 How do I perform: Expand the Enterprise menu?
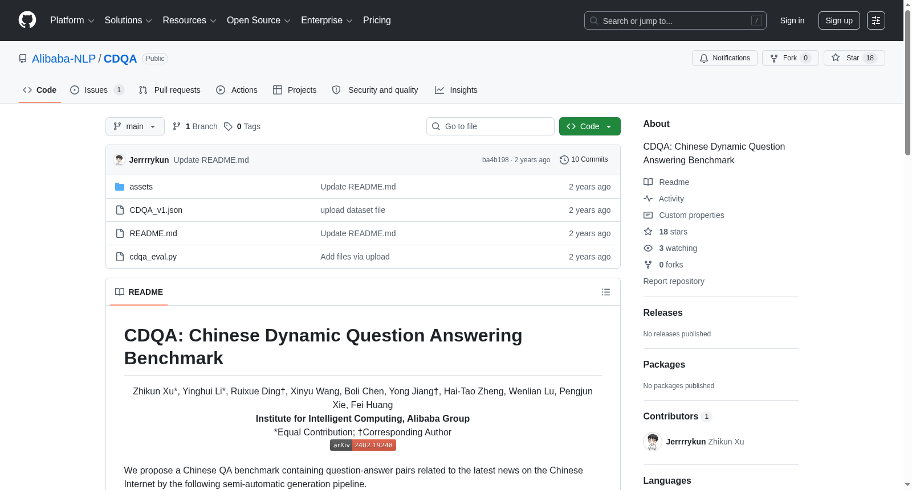[327, 20]
